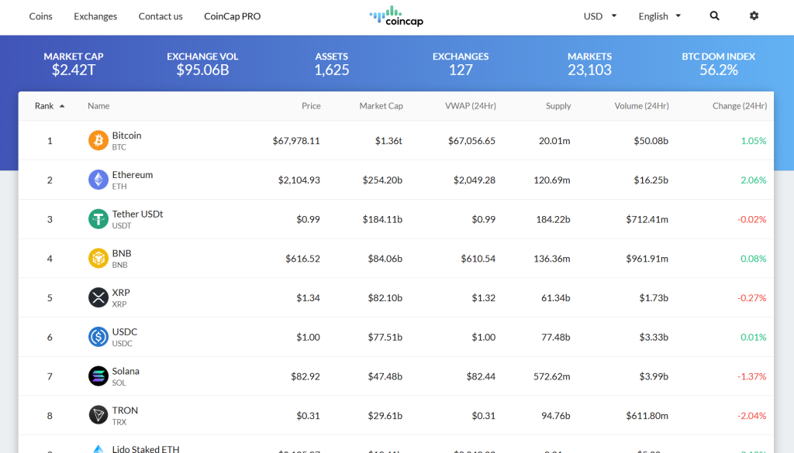This screenshot has height=453, width=794.
Task: Open the Exchanges menu item
Action: point(95,16)
